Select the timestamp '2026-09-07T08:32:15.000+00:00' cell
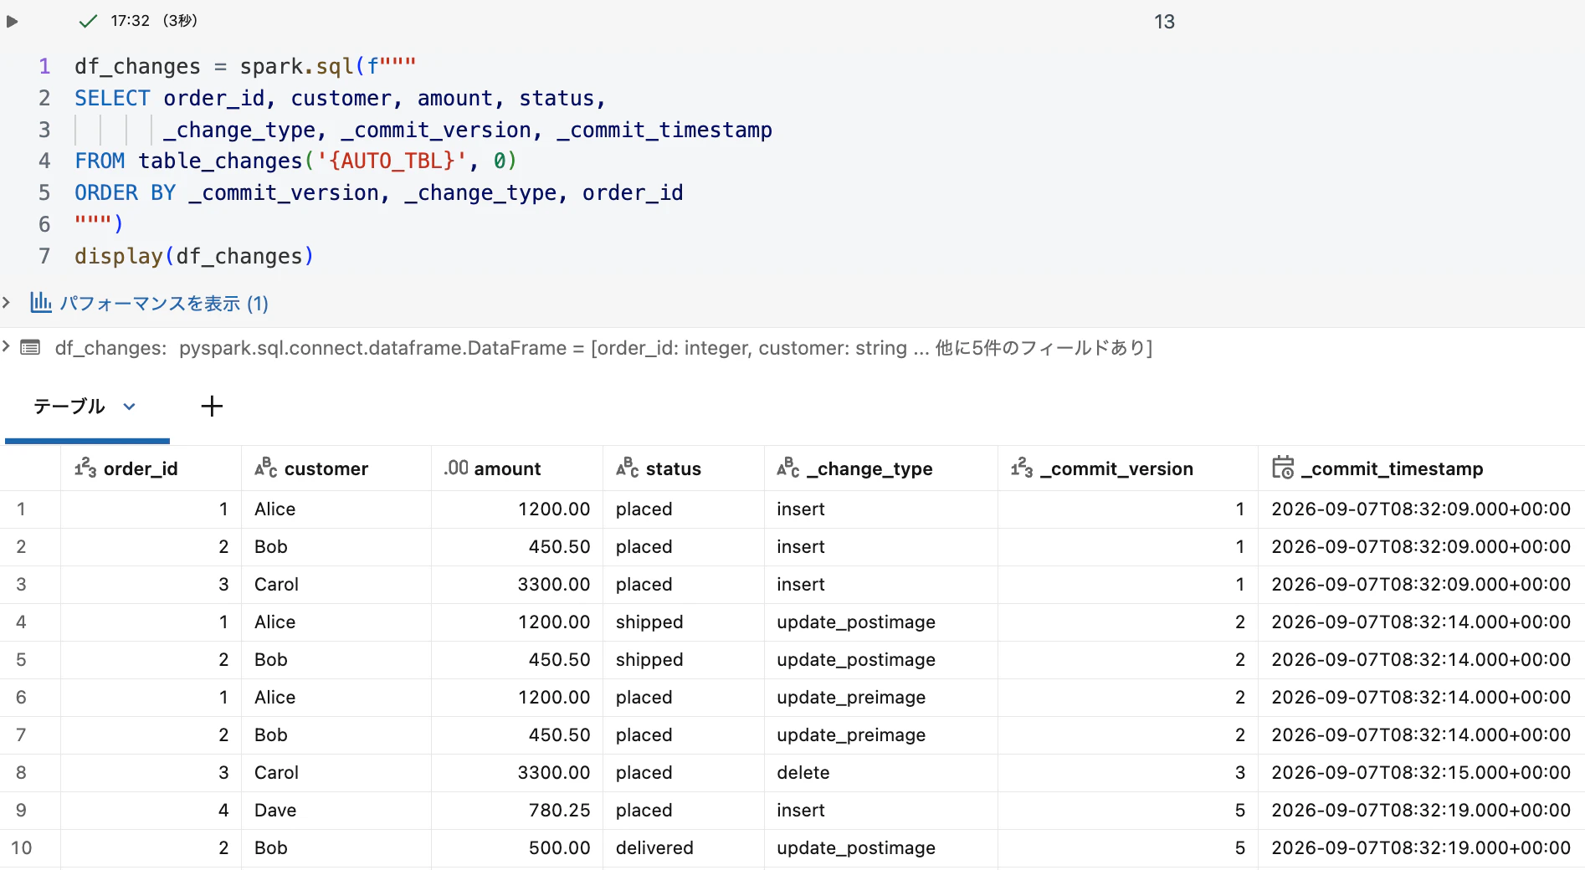This screenshot has width=1585, height=870. 1421,773
